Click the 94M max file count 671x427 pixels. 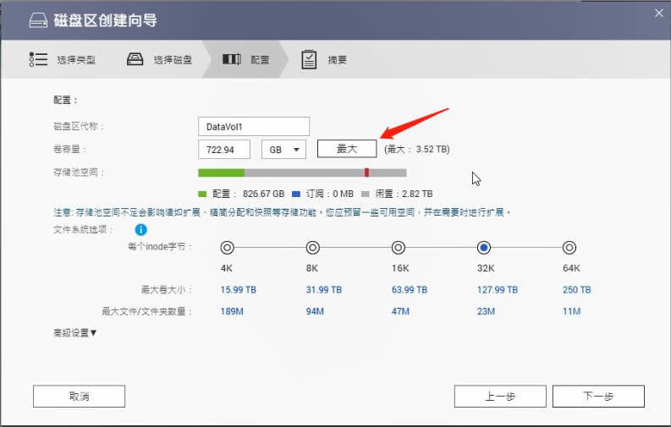click(315, 311)
